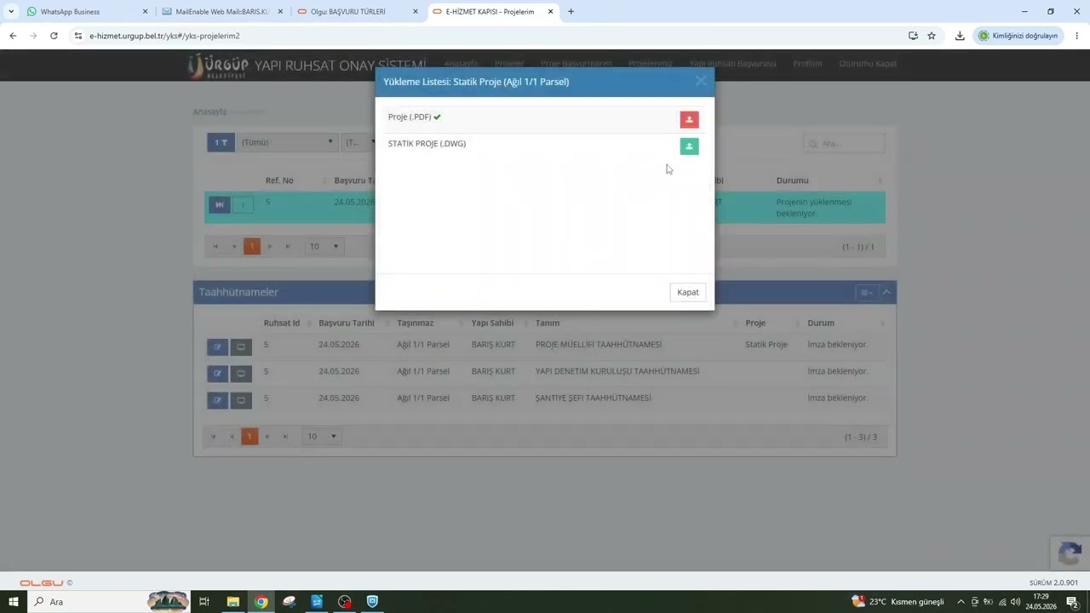Click the OLGU logo link in footer

coord(42,583)
